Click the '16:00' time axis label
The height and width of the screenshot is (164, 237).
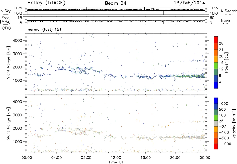pos(145,158)
